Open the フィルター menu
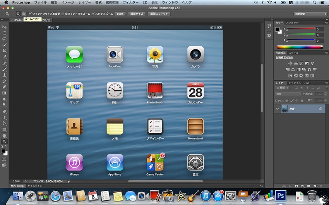The image size is (329, 205). pos(130,2)
